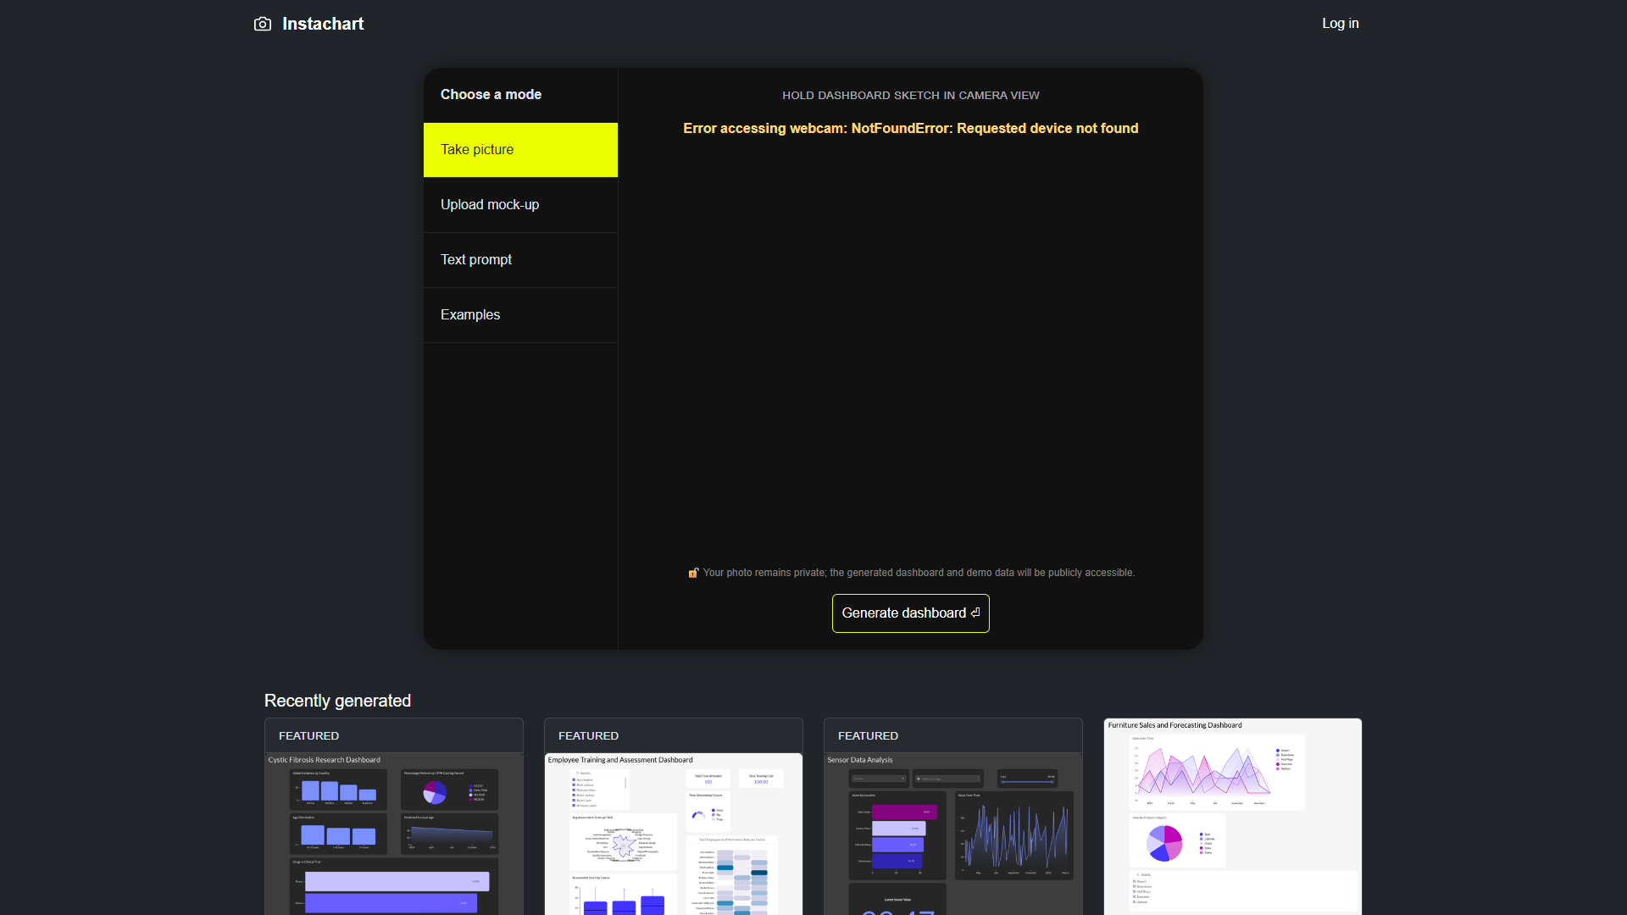Open Furniture Sales and Forecasting Dashboard thumbnail
The image size is (1627, 915).
coord(1233,817)
